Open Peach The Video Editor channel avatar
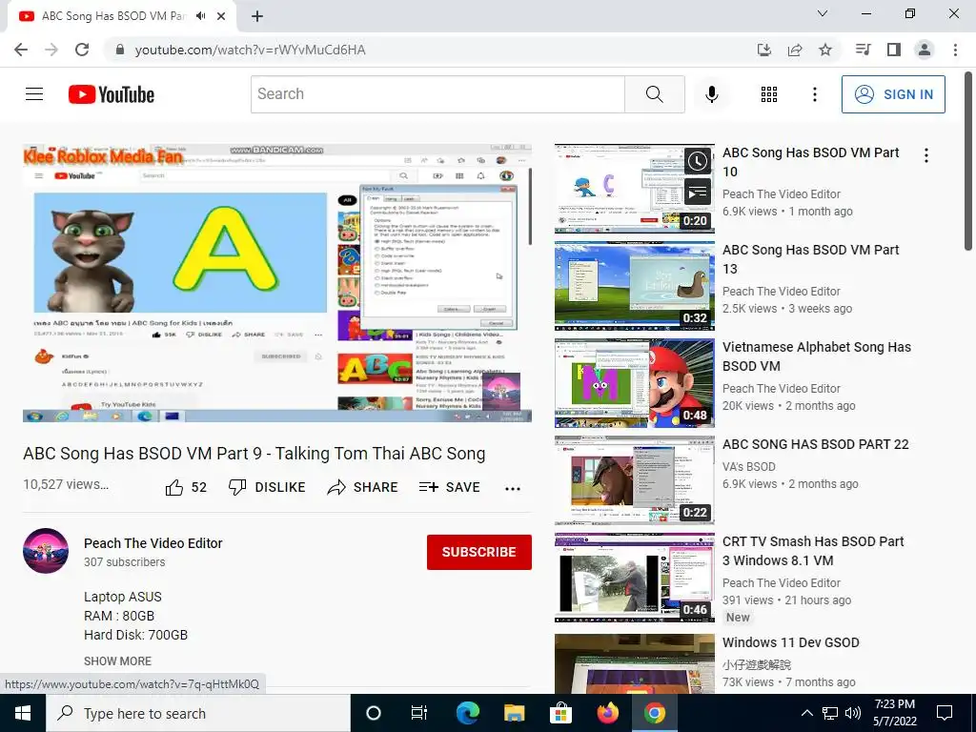976x732 pixels. [46, 551]
